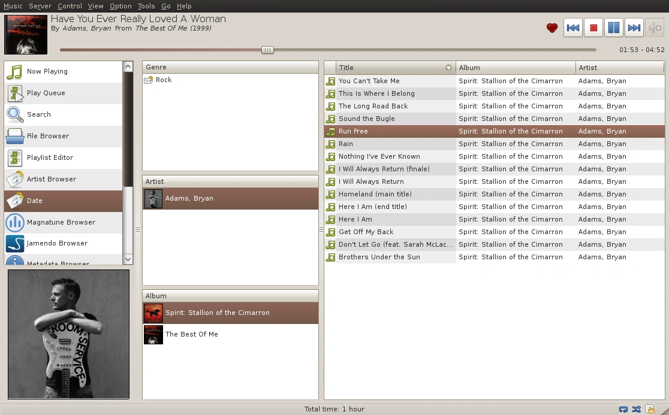Click the Spirit album cover thumbnail
Image resolution: width=669 pixels, height=415 pixels.
(x=153, y=313)
